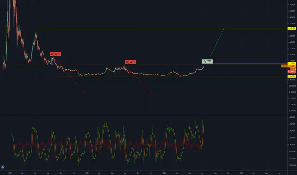Select the white July 2020 label
Screen dimensions: 297x175
(x=207, y=61)
